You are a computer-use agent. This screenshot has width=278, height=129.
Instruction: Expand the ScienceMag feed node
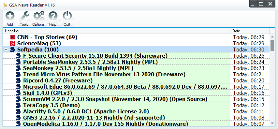pos(6,43)
